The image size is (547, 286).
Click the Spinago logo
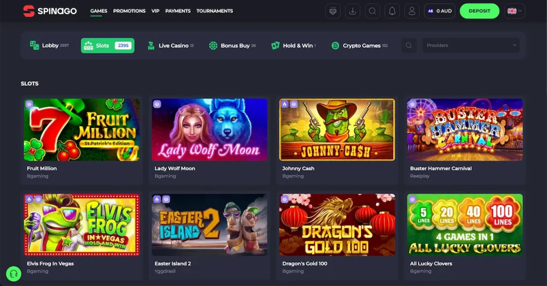[50, 11]
